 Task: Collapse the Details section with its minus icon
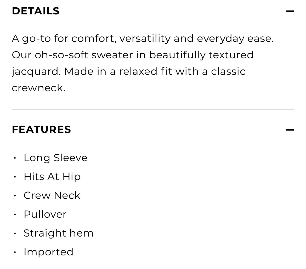click(x=290, y=11)
